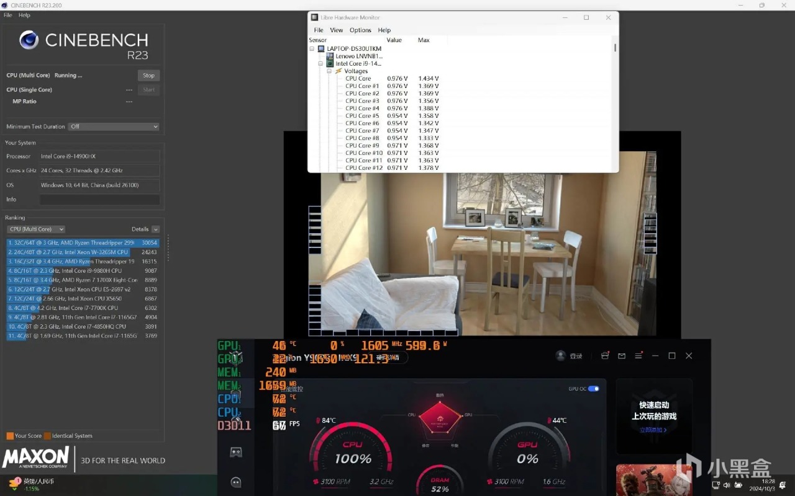Image resolution: width=795 pixels, height=496 pixels.
Task: Open Options menu in Libre Hardware Monitor
Action: tap(360, 30)
